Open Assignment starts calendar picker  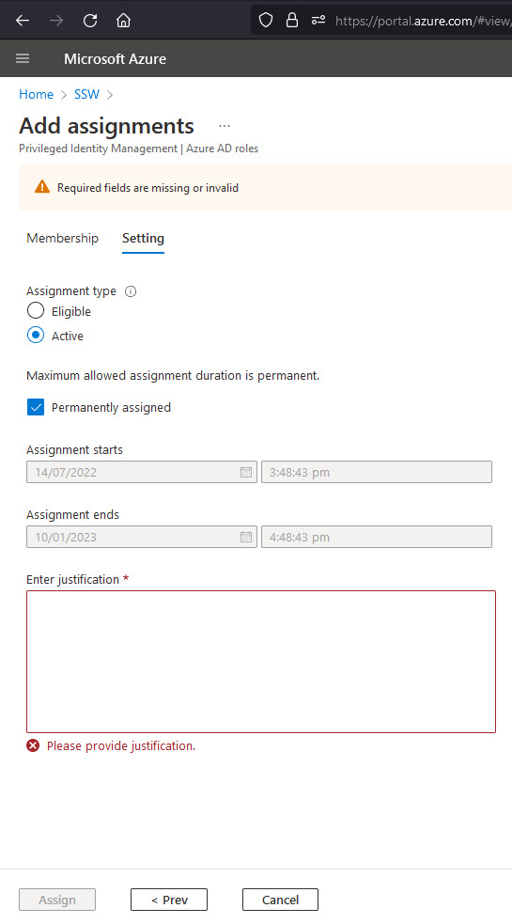click(x=246, y=472)
